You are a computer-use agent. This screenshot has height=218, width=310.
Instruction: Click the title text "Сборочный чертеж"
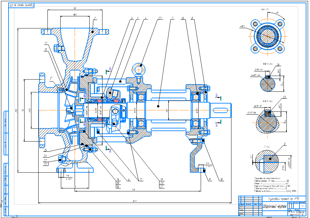274,207
